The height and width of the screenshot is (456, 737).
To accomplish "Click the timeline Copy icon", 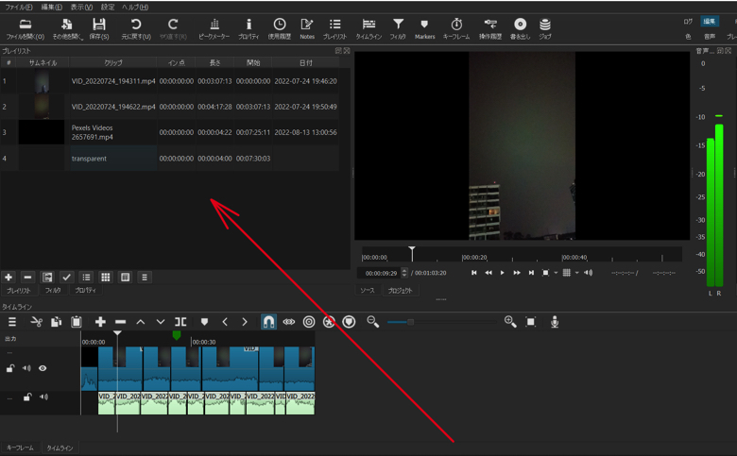I will click(57, 322).
